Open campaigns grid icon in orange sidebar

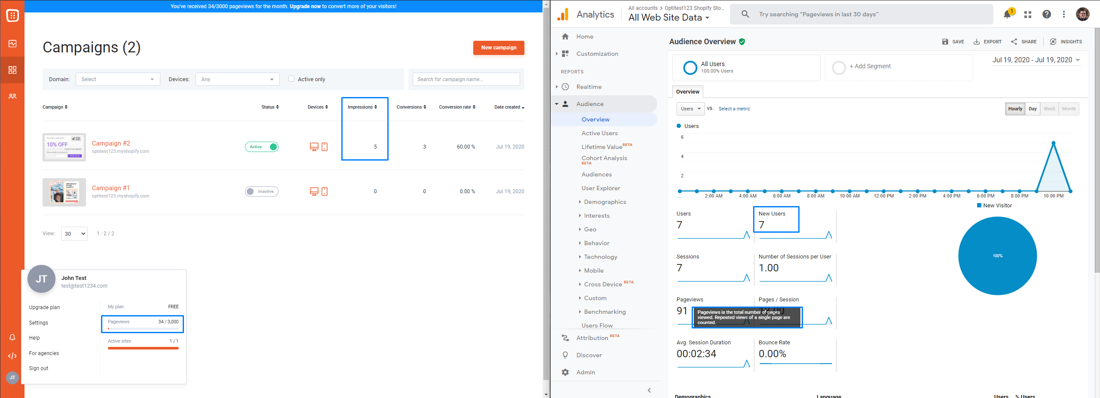pyautogui.click(x=12, y=70)
